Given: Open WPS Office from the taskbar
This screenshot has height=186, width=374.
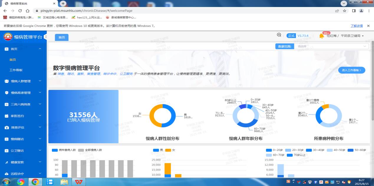Looking at the screenshot, I should click(78, 182).
